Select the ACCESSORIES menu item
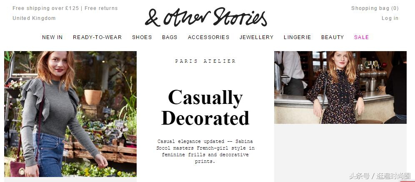The width and height of the screenshot is (415, 182). [209, 37]
